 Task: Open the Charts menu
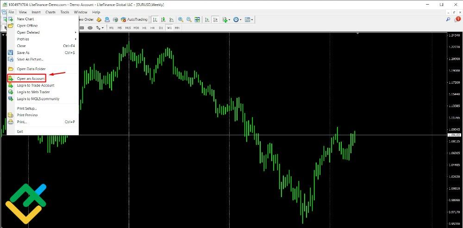(50, 12)
